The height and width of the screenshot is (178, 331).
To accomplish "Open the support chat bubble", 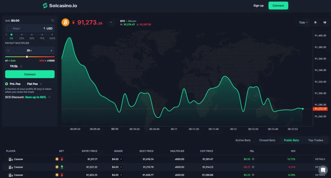I will [323, 170].
